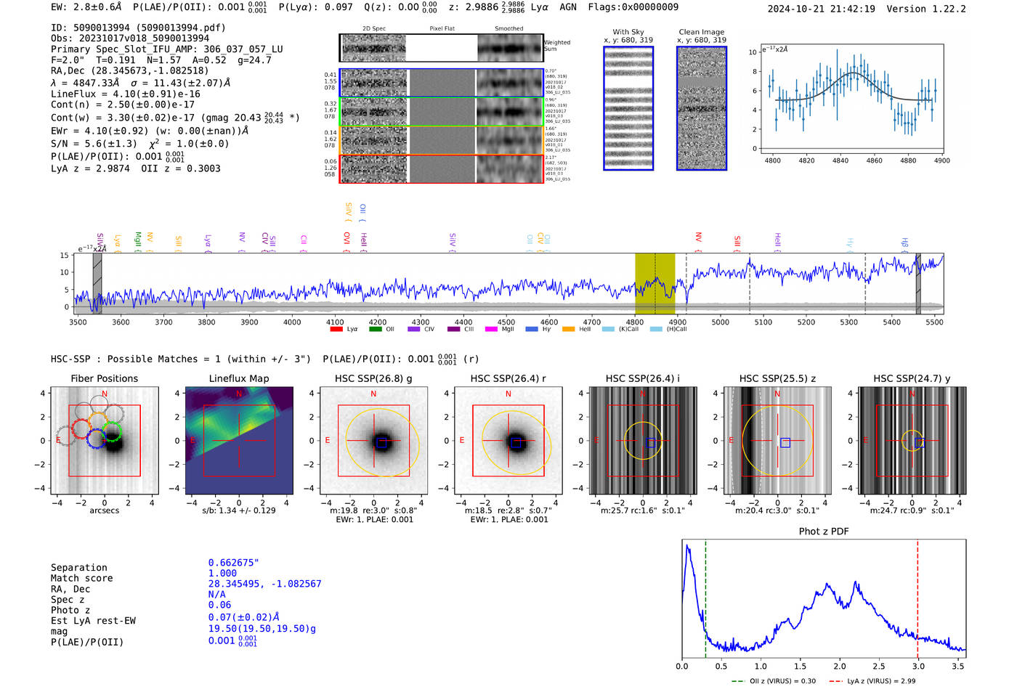
Task: Click the green OII legend swatch
Action: [x=375, y=329]
